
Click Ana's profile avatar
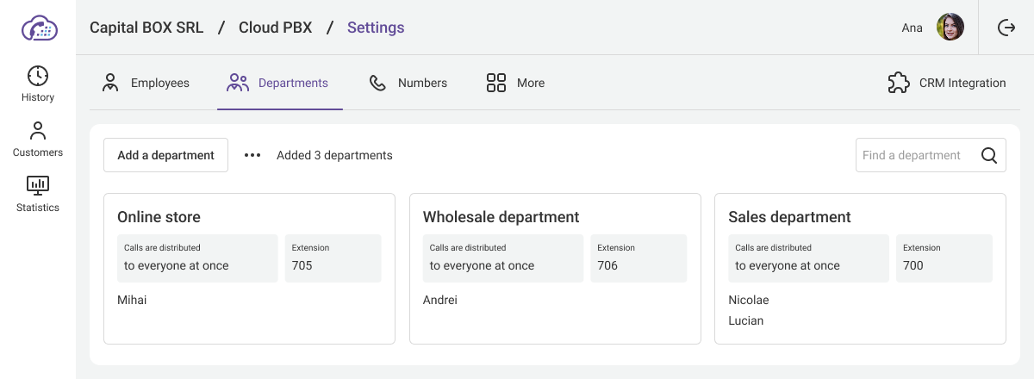[x=950, y=28]
